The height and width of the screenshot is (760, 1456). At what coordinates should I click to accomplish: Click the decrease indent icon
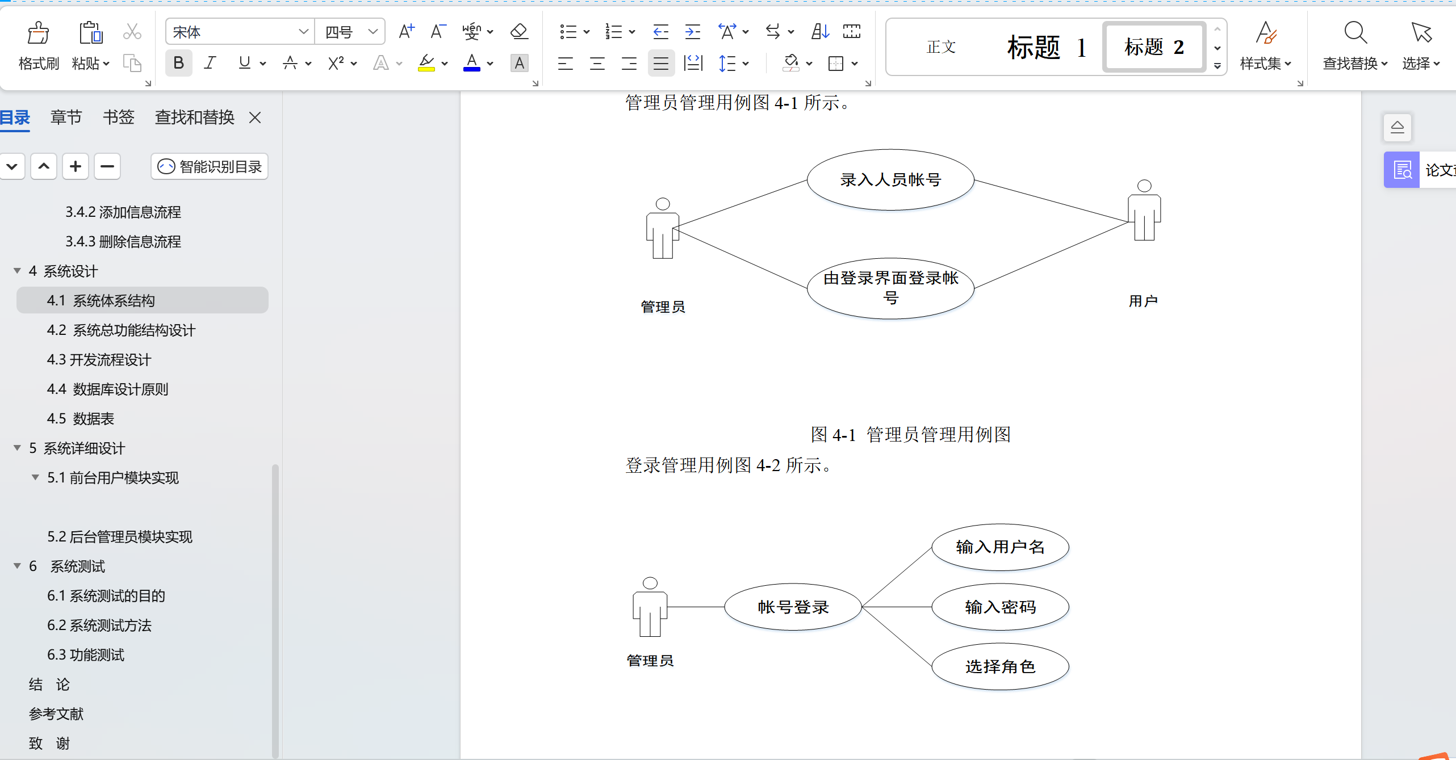(x=660, y=31)
